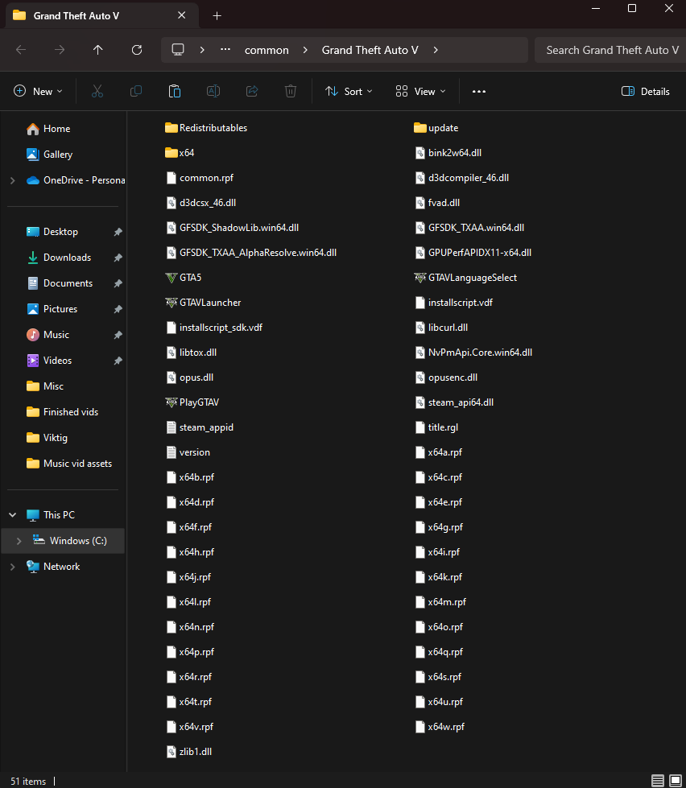Expand the Network tree node
The width and height of the screenshot is (686, 788).
(13, 567)
